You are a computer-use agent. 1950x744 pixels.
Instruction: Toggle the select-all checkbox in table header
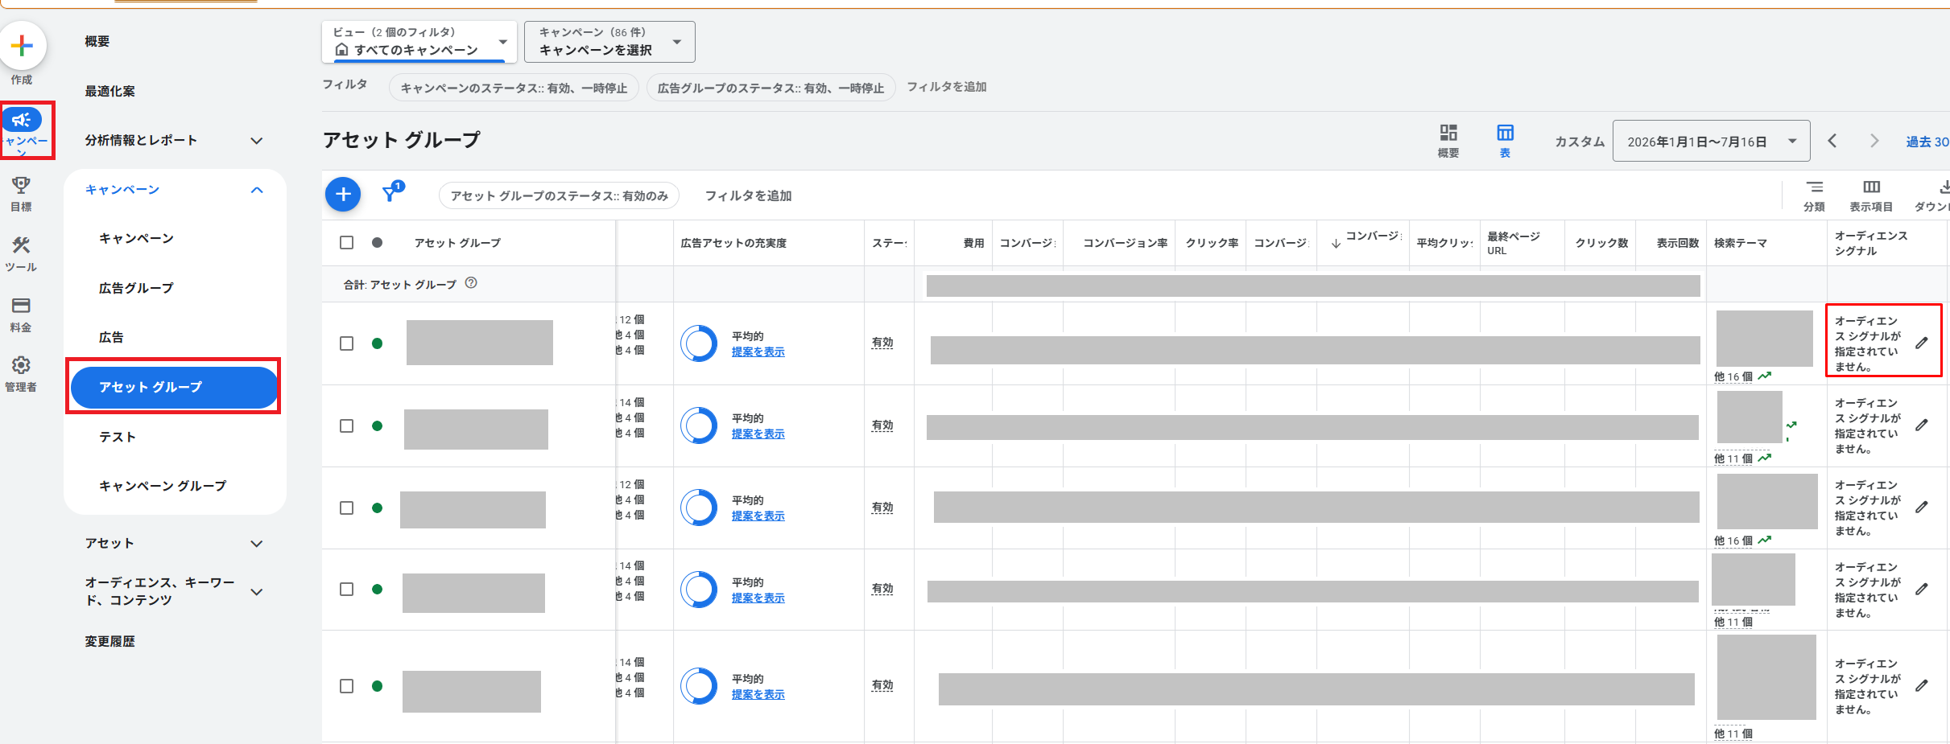pyautogui.click(x=347, y=242)
